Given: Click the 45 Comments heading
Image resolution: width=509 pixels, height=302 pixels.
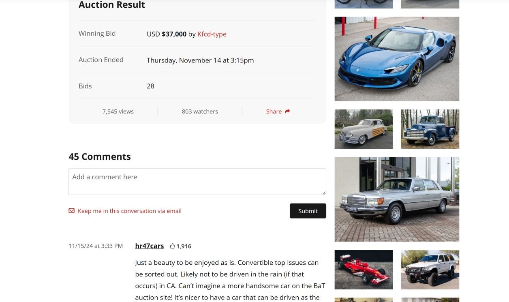Looking at the screenshot, I should tap(100, 156).
